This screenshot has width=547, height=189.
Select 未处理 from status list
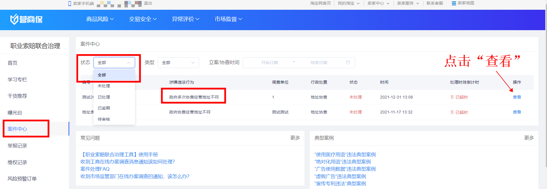click(x=104, y=86)
